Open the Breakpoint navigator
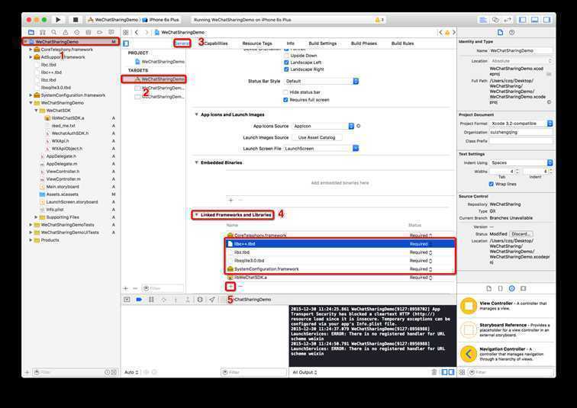The width and height of the screenshot is (577, 408). tap(99, 32)
